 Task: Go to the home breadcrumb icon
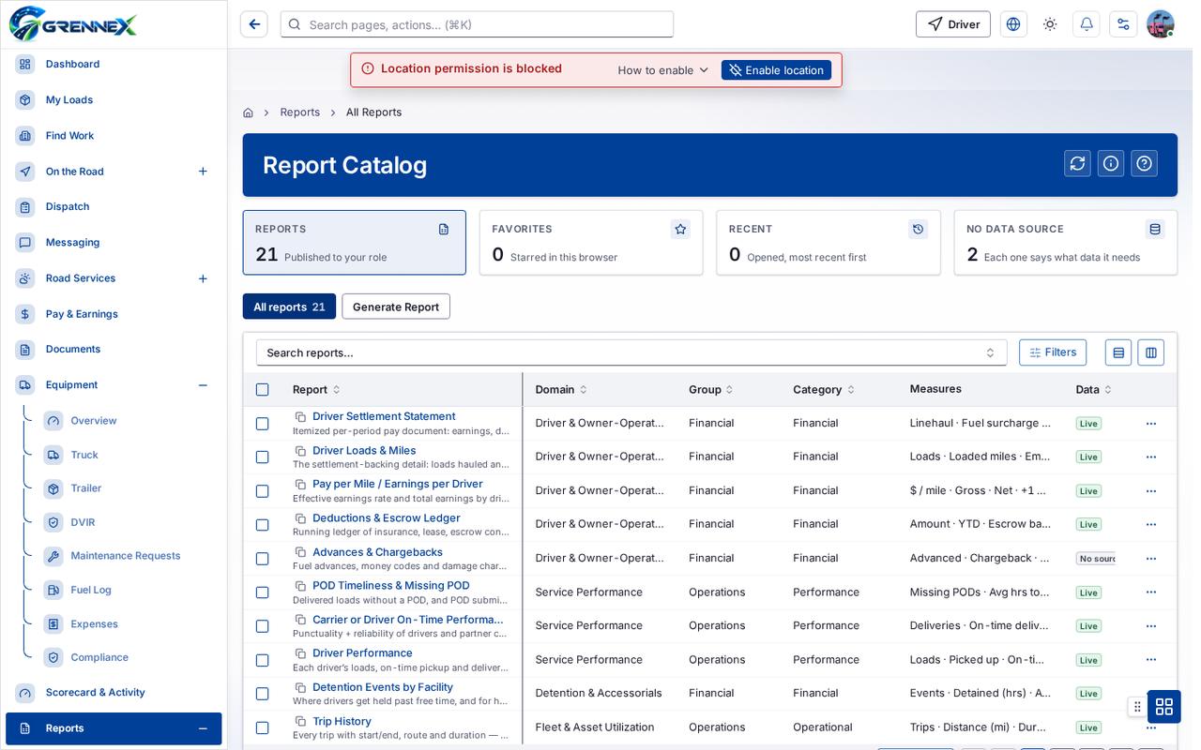pyautogui.click(x=248, y=112)
